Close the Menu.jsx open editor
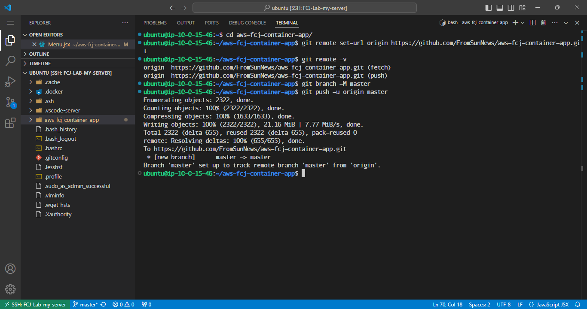 (x=34, y=45)
